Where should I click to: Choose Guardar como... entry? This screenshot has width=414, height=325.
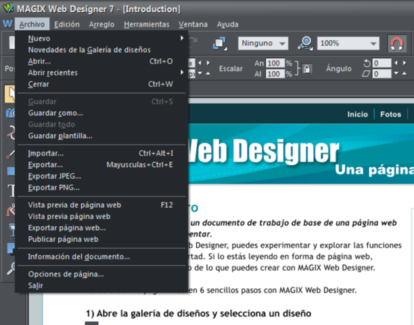click(101, 113)
